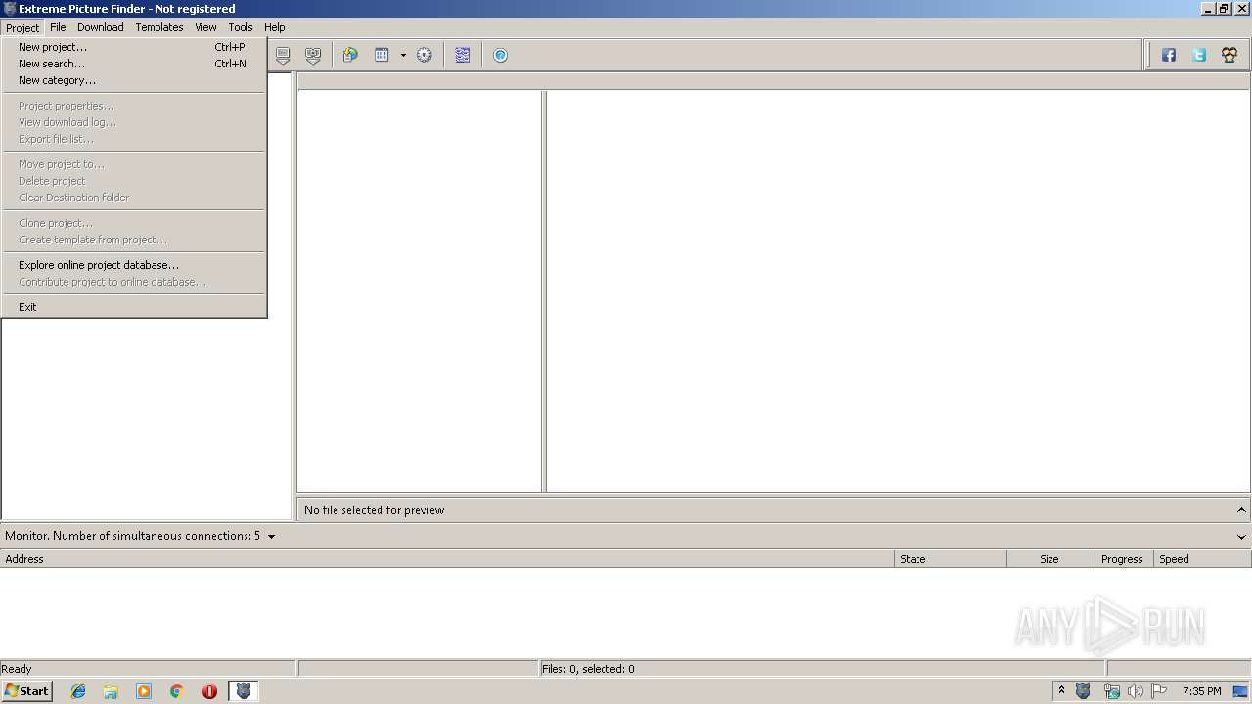Viewport: 1252px width, 704px height.
Task: Sort by Size column header
Action: [x=1051, y=559]
